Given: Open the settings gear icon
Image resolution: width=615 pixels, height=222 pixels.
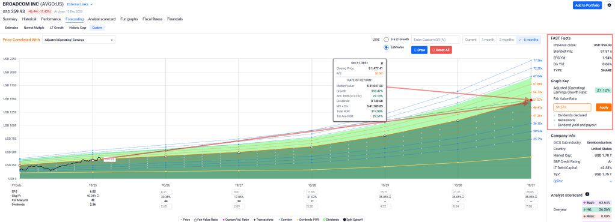Looking at the screenshot, I should coord(609,5).
